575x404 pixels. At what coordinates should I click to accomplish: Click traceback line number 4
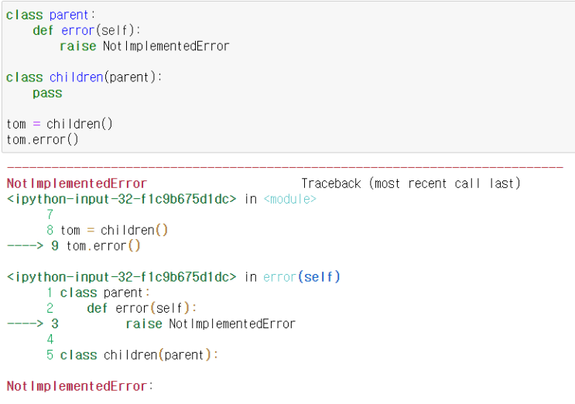pyautogui.click(x=50, y=339)
